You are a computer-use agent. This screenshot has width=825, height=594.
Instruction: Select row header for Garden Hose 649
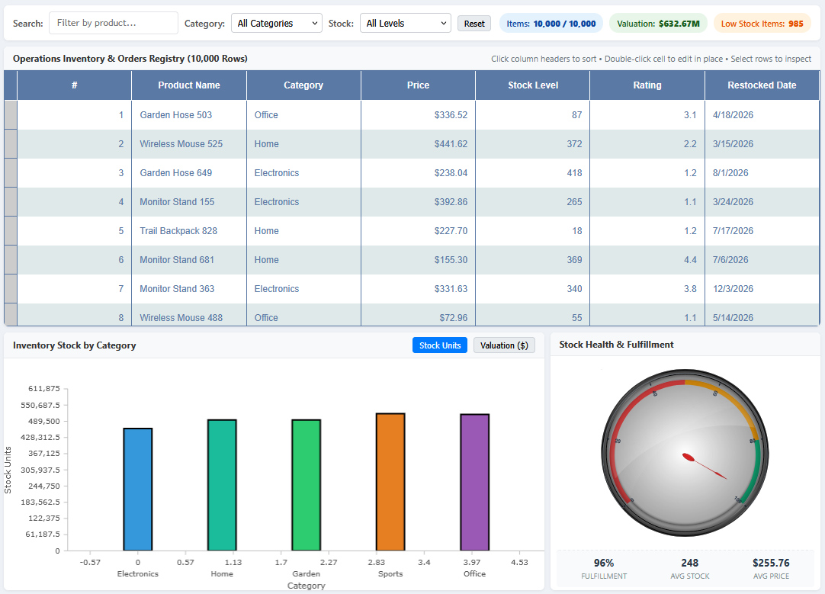11,173
